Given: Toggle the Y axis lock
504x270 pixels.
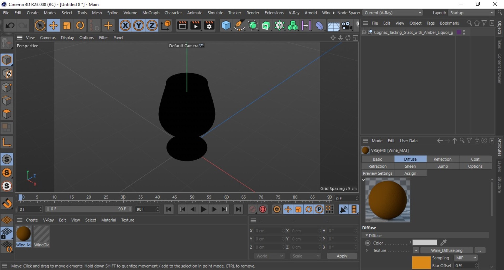Looking at the screenshot, I should (x=139, y=26).
